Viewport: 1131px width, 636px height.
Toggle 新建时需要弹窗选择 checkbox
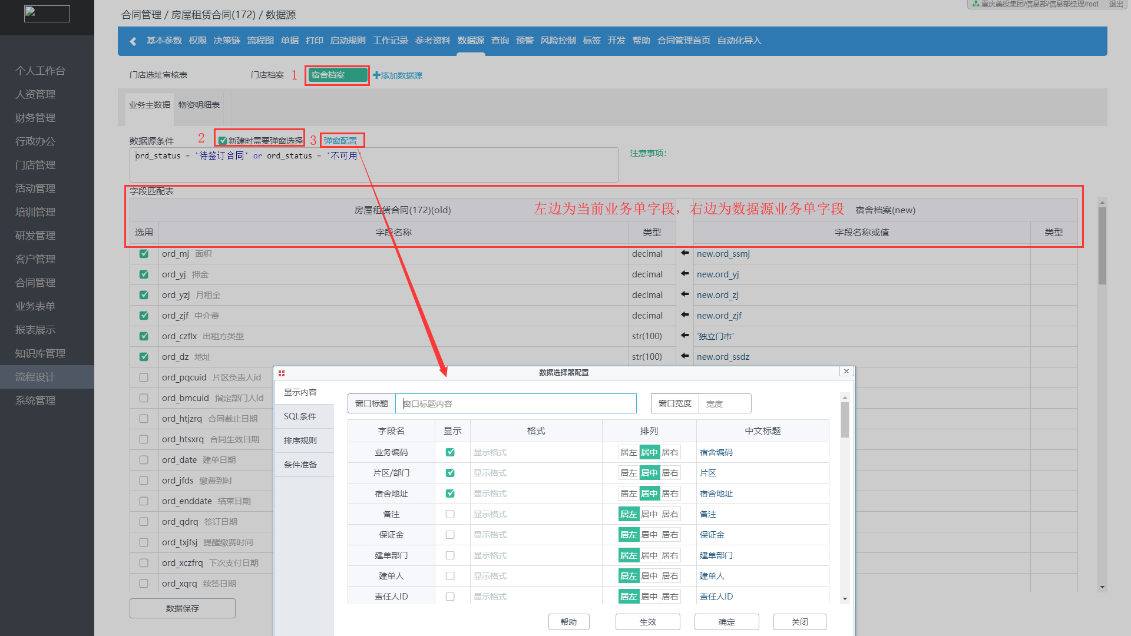tap(223, 141)
